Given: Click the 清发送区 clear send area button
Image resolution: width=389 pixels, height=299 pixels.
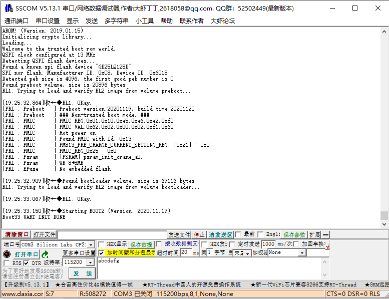Looking at the screenshot, I should (x=221, y=235).
